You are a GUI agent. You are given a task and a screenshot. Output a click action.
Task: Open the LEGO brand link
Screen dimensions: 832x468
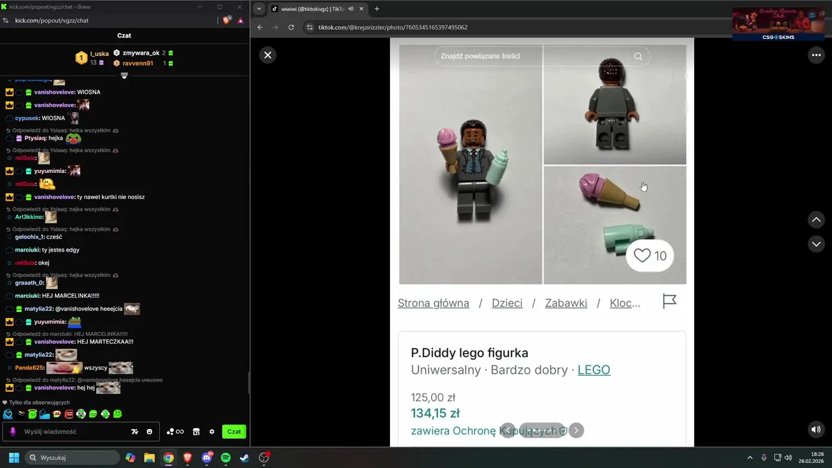(x=593, y=370)
